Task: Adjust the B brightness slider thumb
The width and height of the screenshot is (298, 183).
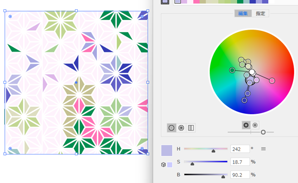Action: tap(223, 177)
